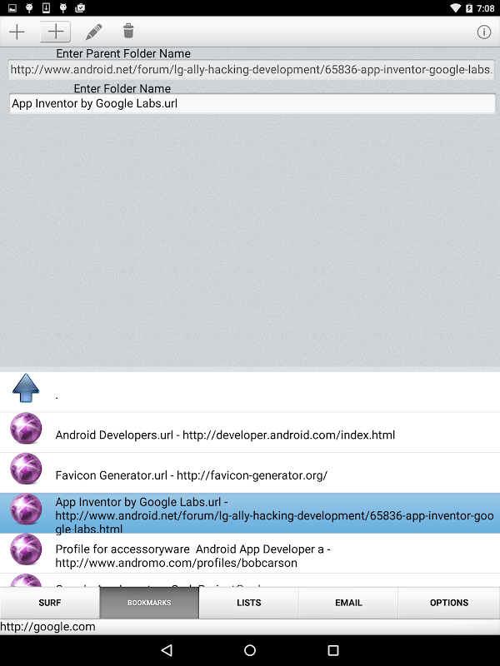Click the parent directory dot row
Image resolution: width=500 pixels, height=666 pixels.
pos(250,392)
